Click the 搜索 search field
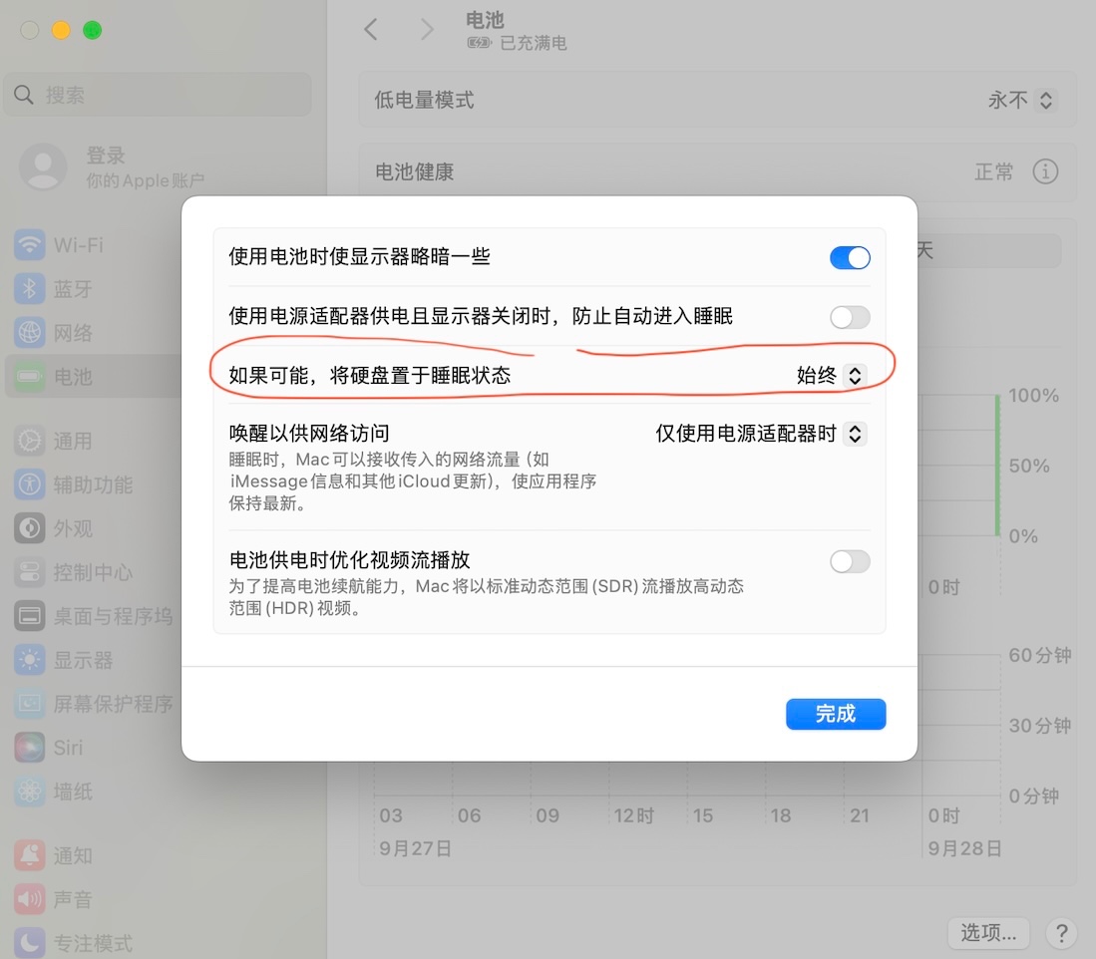The width and height of the screenshot is (1096, 959). pos(158,95)
